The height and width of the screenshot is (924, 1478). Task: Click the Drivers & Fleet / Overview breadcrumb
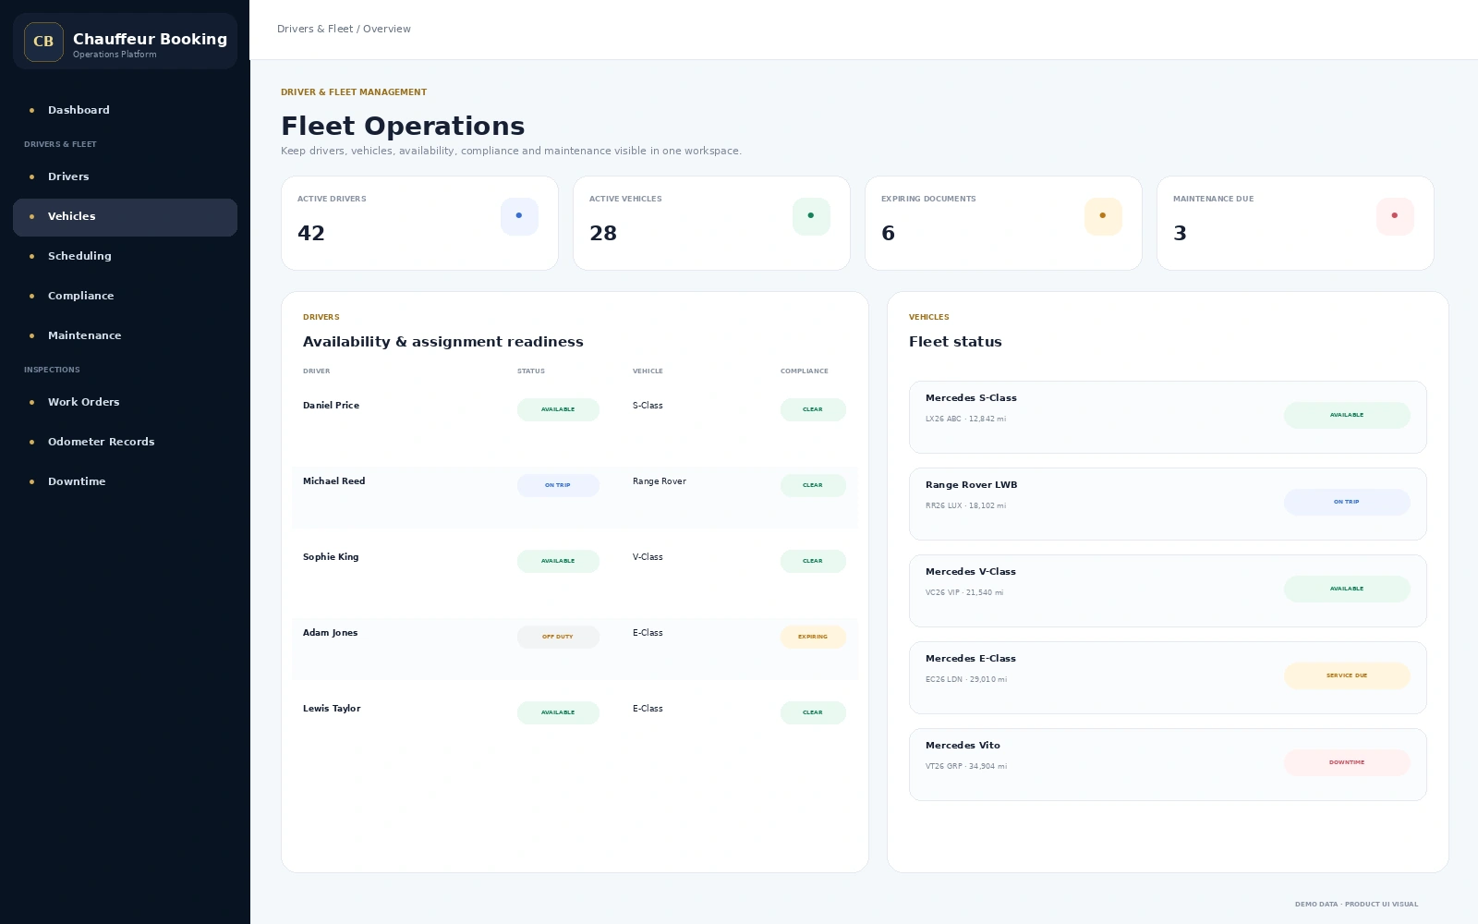(x=344, y=30)
